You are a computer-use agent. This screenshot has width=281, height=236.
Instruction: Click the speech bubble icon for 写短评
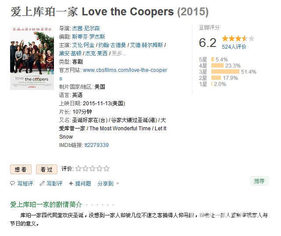point(12,183)
